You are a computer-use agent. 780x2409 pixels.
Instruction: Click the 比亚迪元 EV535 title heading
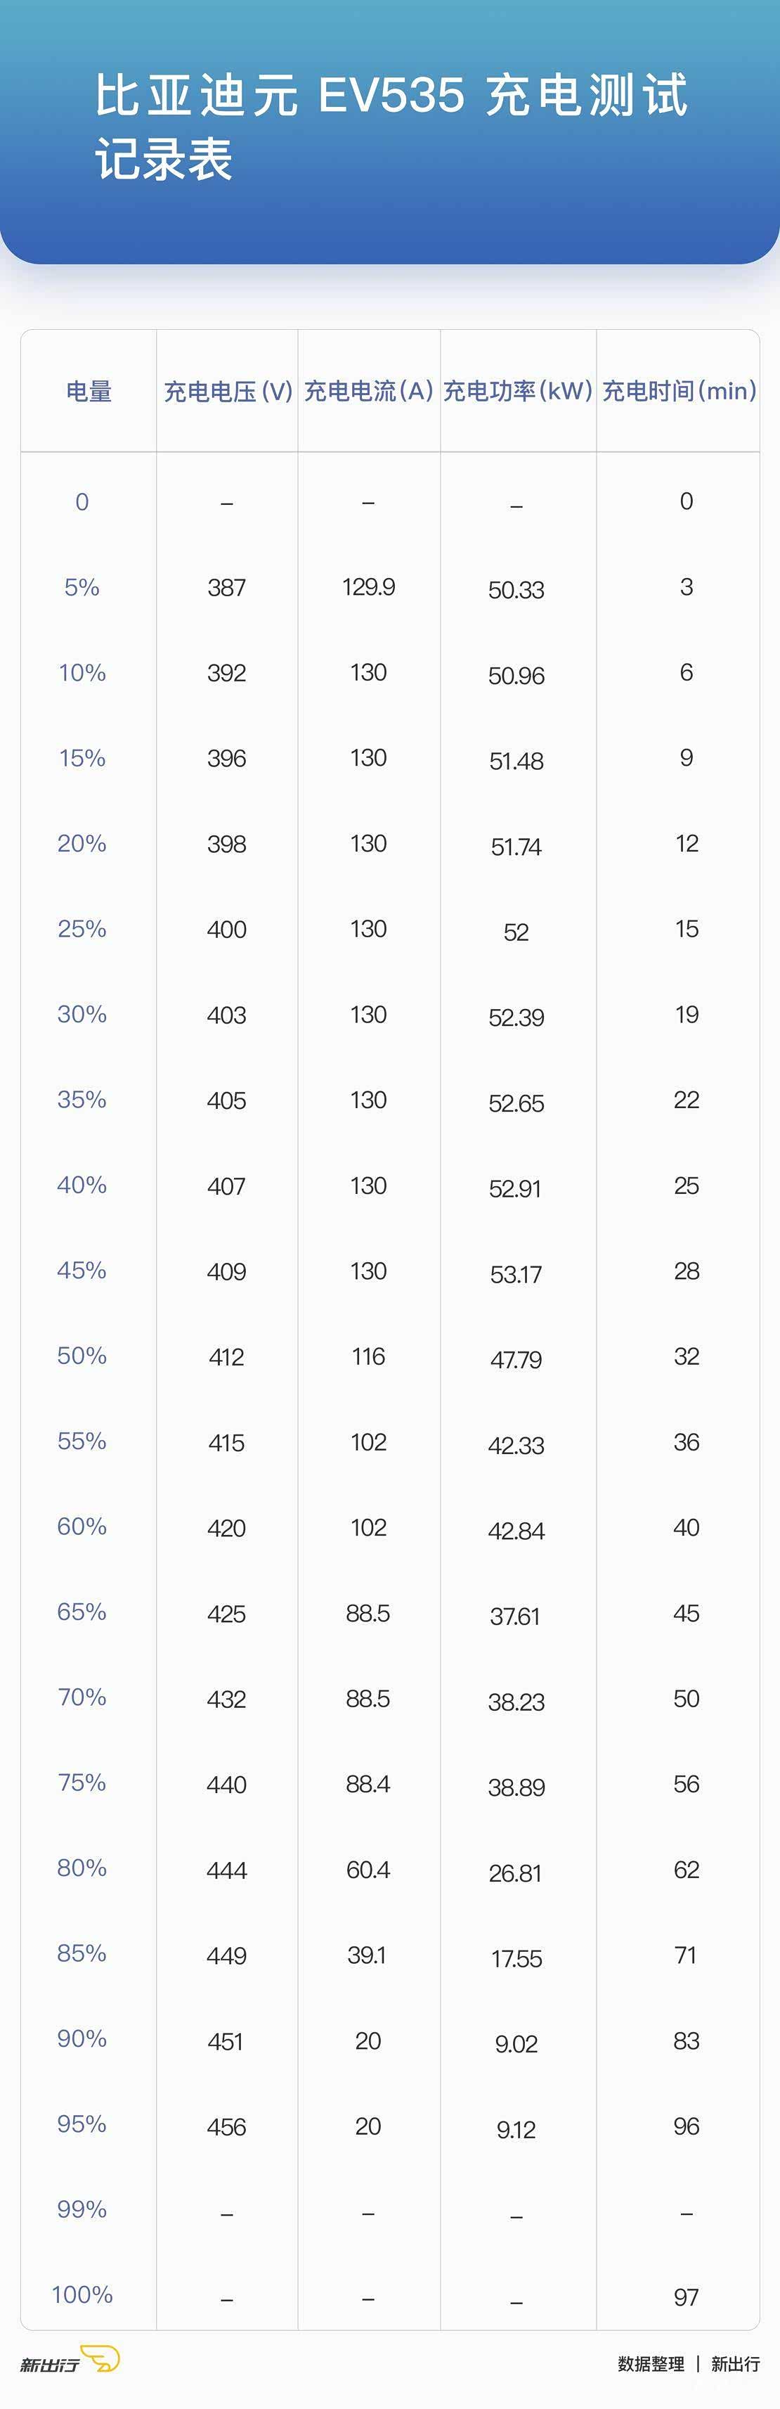pyautogui.click(x=391, y=127)
